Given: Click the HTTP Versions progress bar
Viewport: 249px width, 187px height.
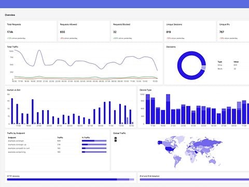Looking at the screenshot, I should [71, 180].
